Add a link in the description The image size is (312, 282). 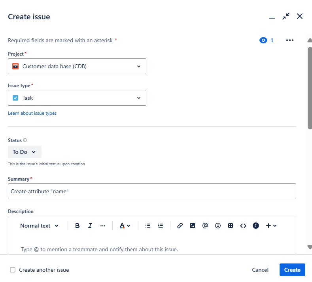(180, 226)
